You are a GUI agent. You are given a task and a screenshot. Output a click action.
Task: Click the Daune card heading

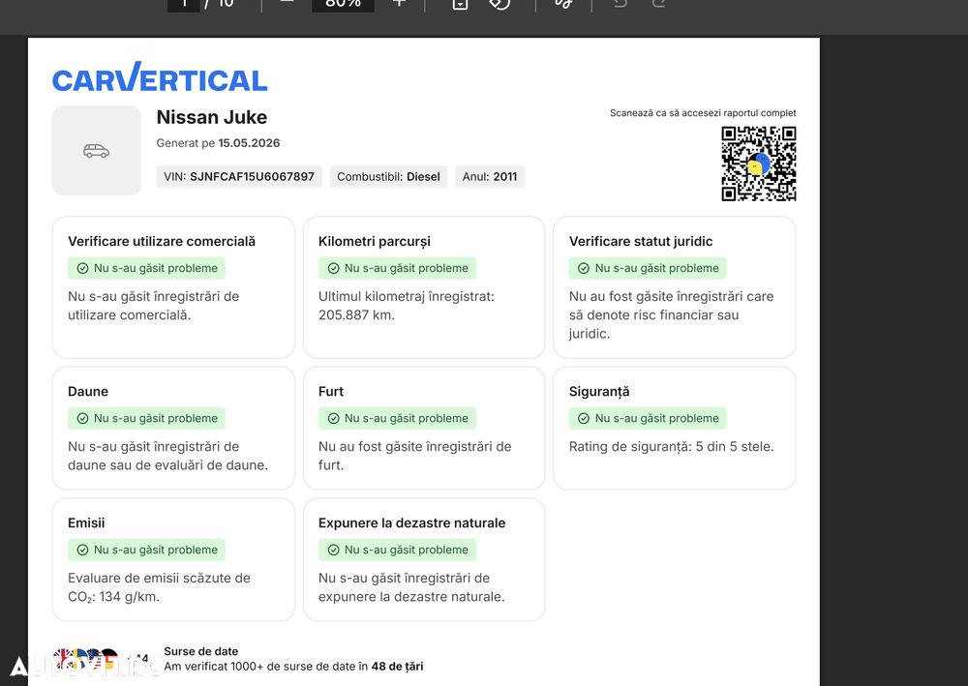pos(88,391)
